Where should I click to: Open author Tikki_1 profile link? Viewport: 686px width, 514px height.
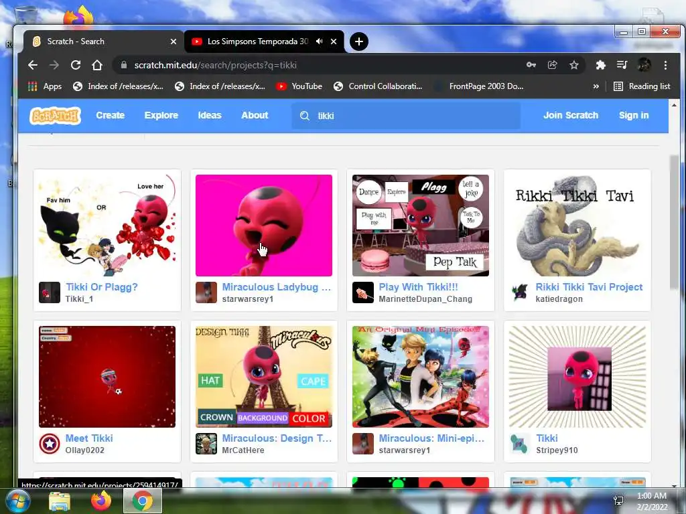pos(79,299)
